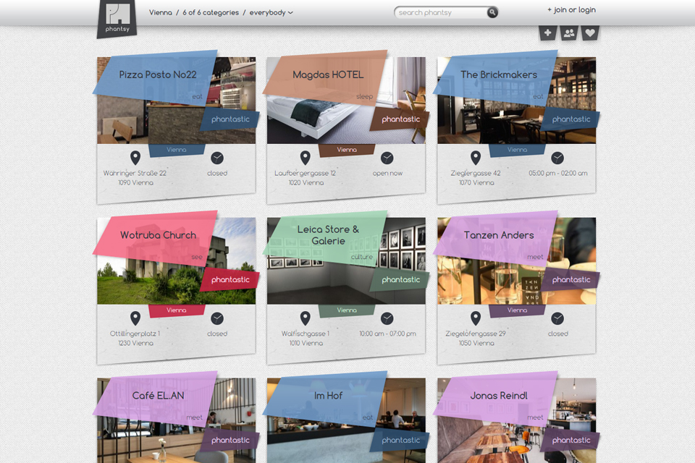Image resolution: width=695 pixels, height=463 pixels.
Task: Click phantastic badge on Tanzen Anders
Action: [571, 279]
